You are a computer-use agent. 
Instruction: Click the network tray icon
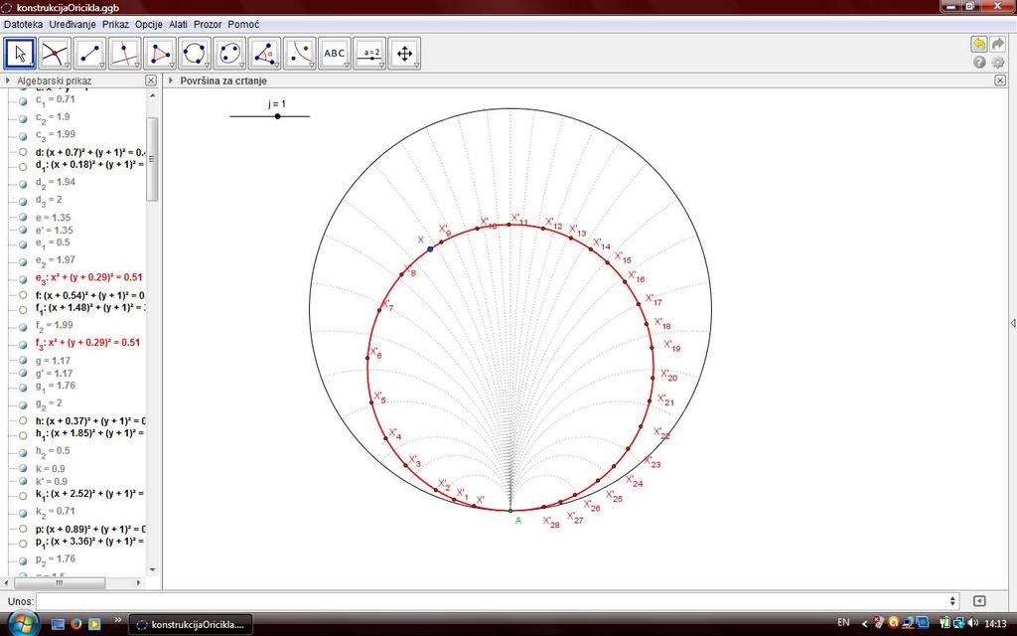click(958, 623)
